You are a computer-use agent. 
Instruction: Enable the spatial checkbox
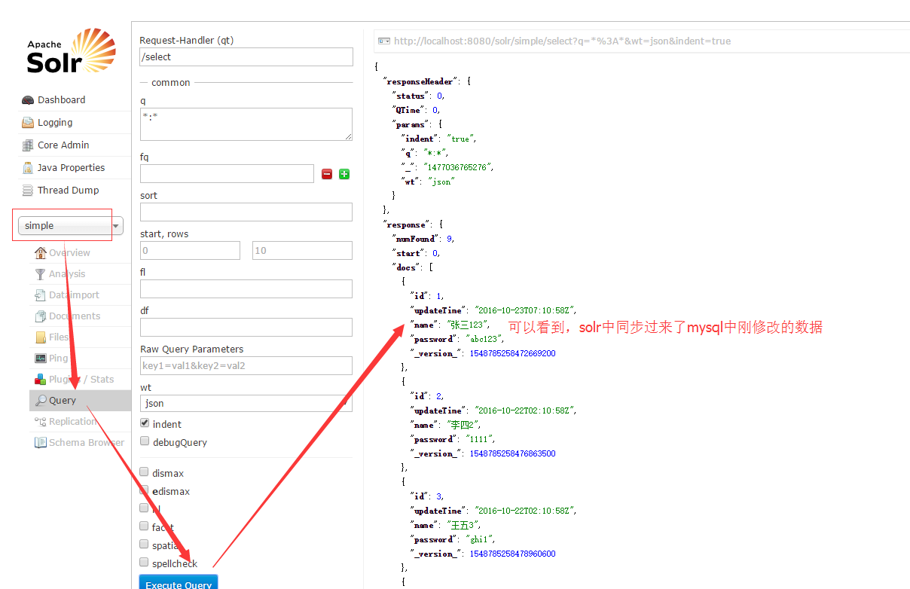pos(145,545)
